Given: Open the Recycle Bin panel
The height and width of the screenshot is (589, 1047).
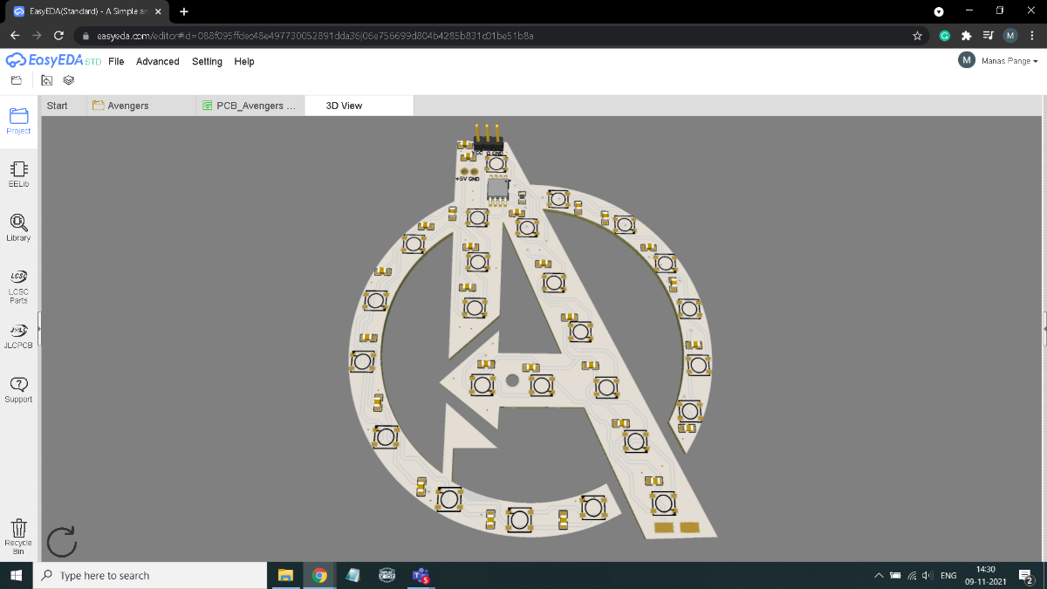Looking at the screenshot, I should pos(18,536).
